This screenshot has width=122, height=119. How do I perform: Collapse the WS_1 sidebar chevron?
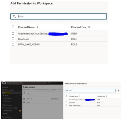[x=21, y=96]
